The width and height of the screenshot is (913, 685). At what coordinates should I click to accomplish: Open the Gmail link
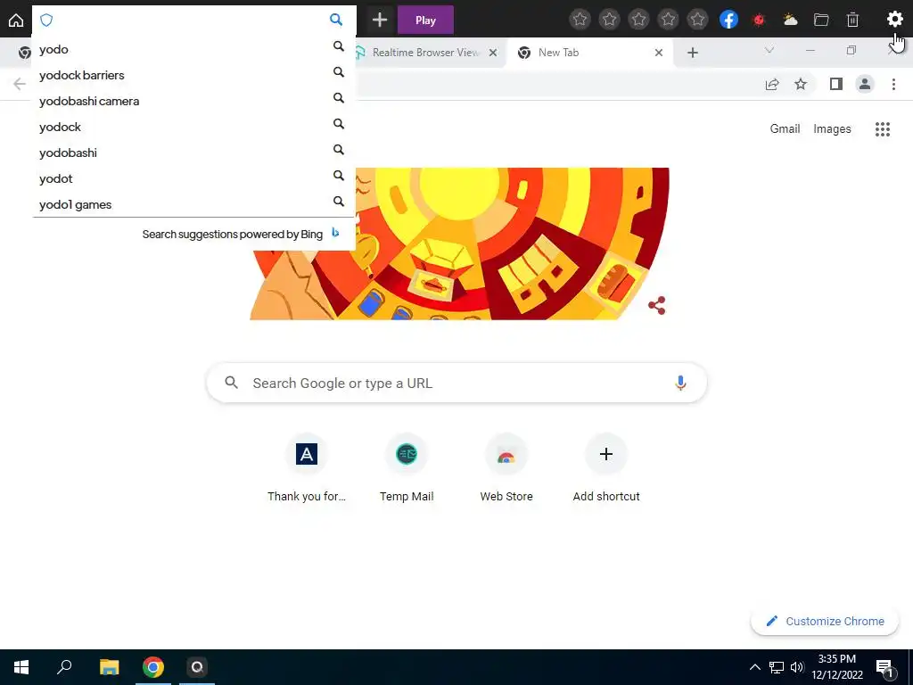[785, 128]
